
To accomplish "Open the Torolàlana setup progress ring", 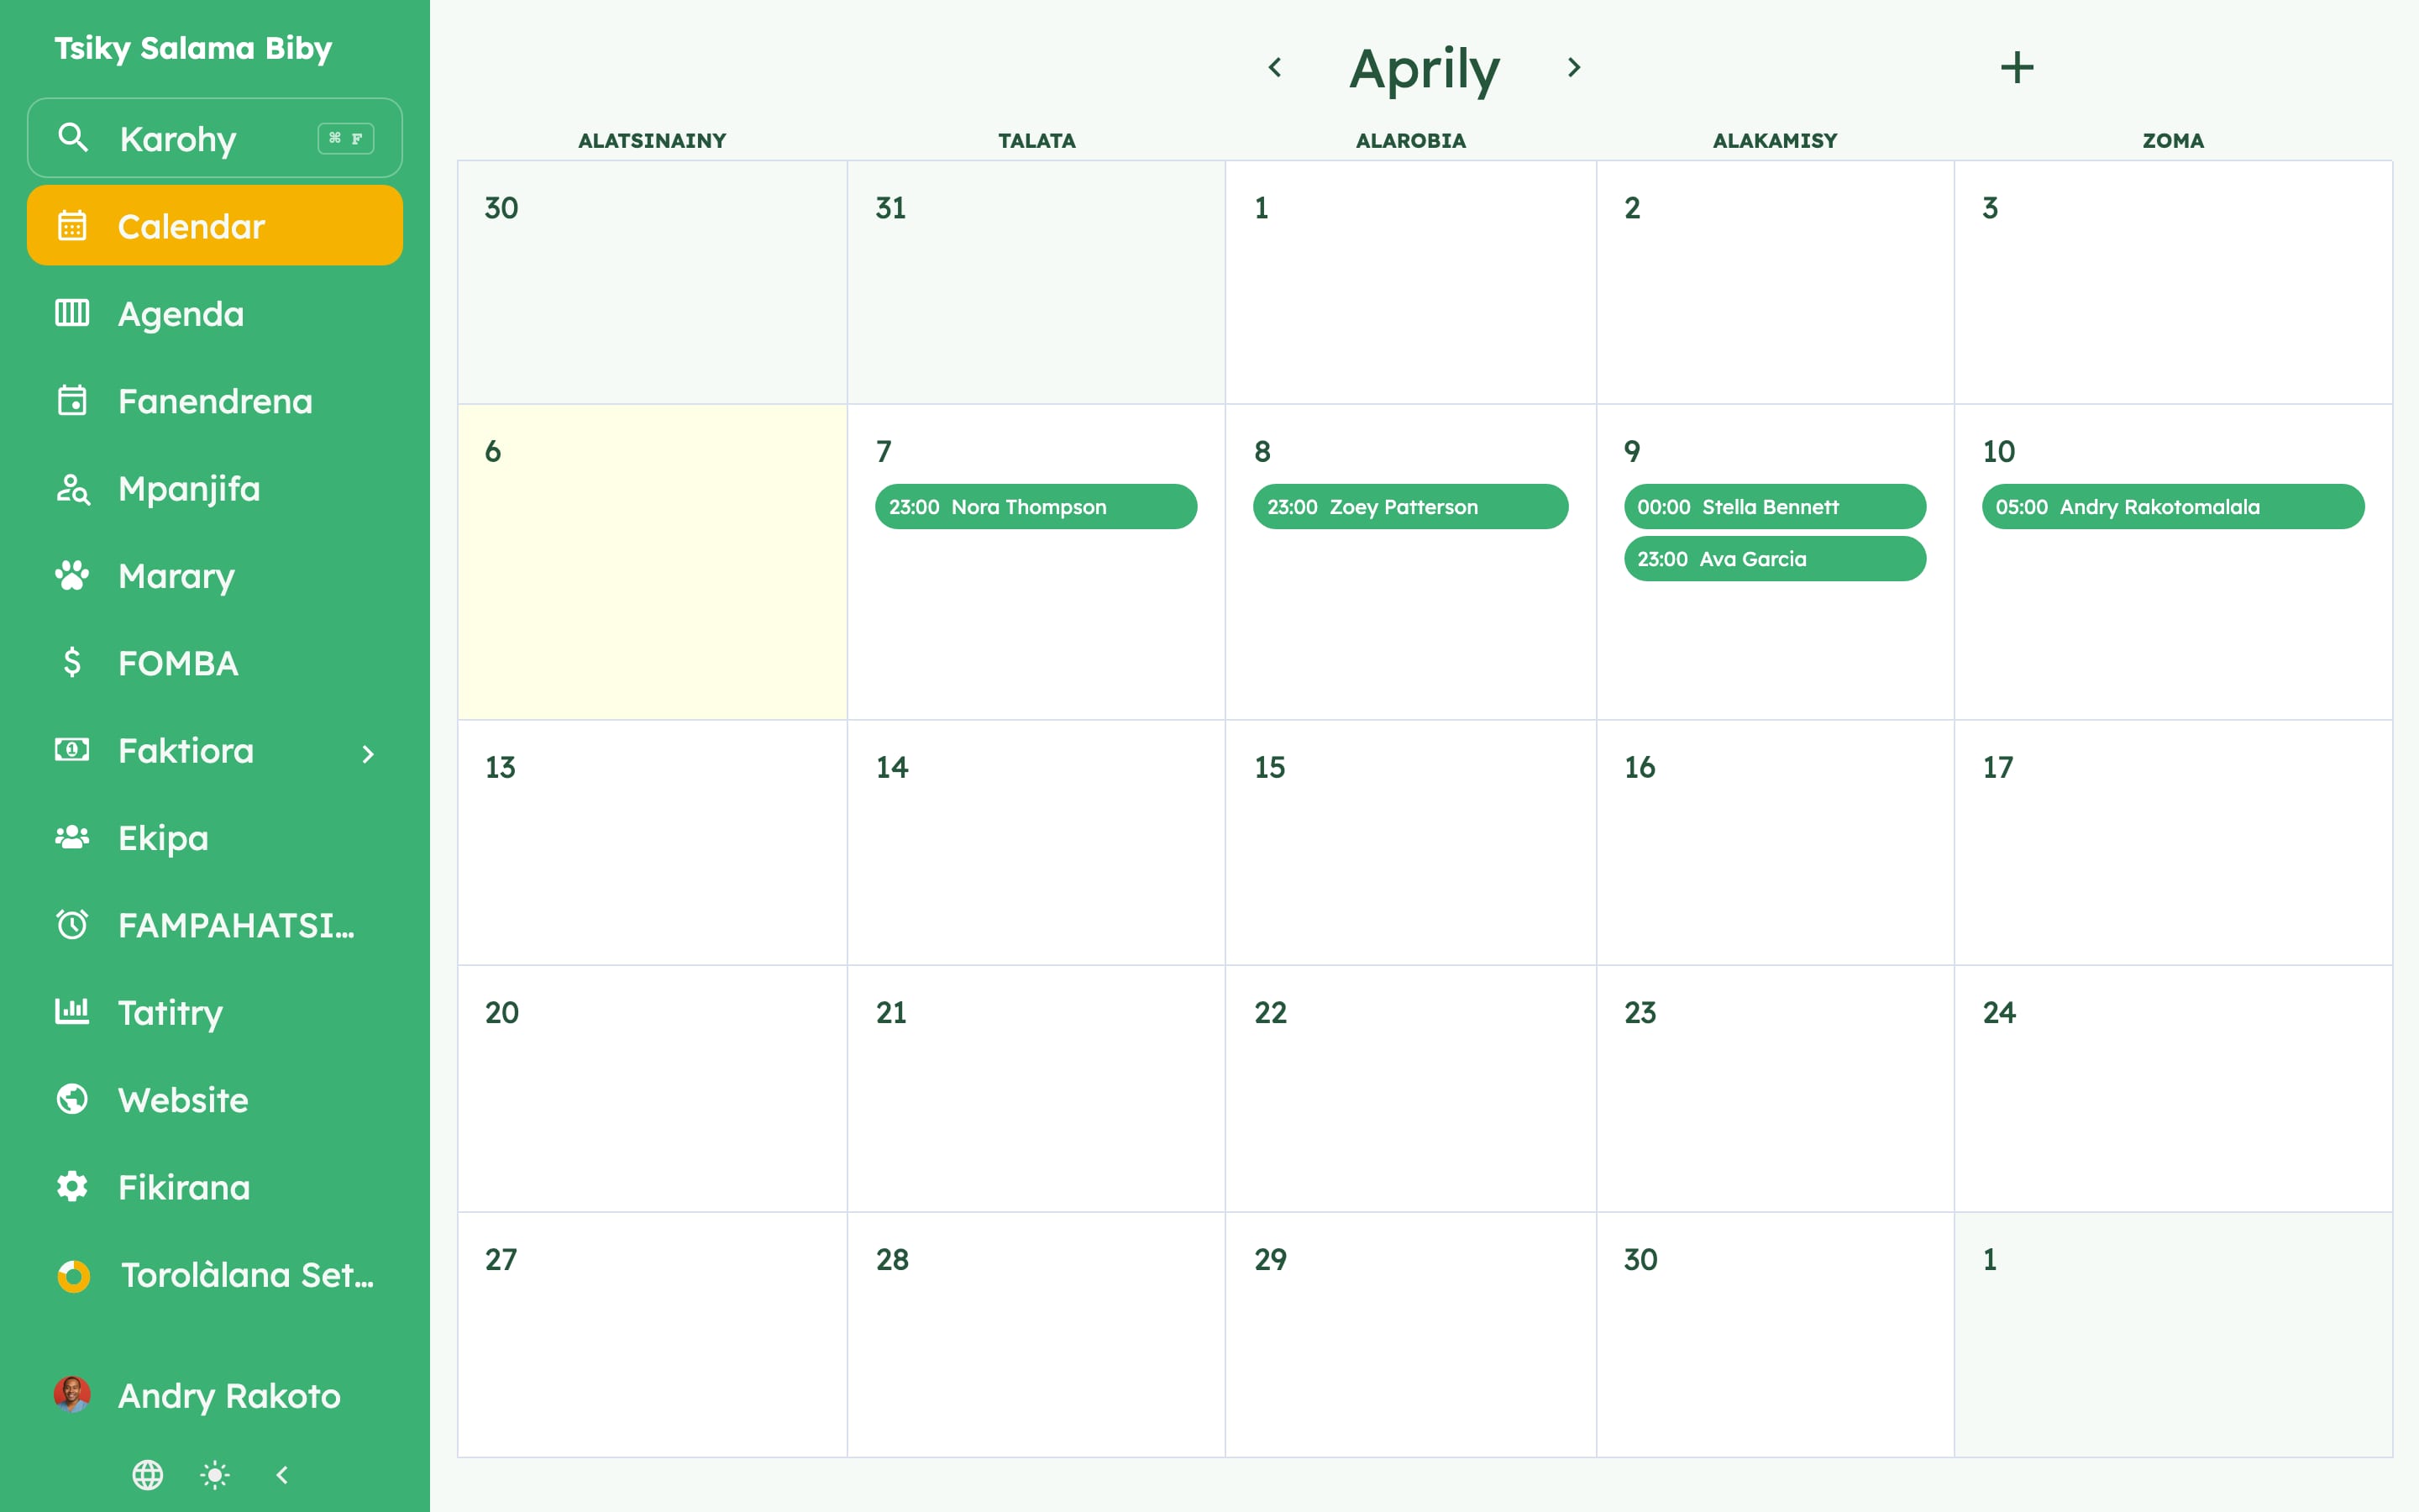I will click(74, 1276).
